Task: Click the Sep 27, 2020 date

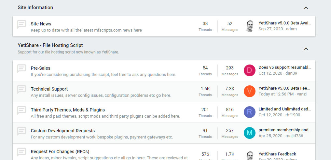Action: (x=270, y=29)
